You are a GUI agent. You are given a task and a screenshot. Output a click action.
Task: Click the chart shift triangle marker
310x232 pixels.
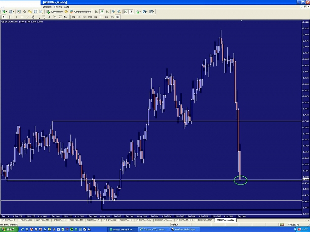(241, 21)
